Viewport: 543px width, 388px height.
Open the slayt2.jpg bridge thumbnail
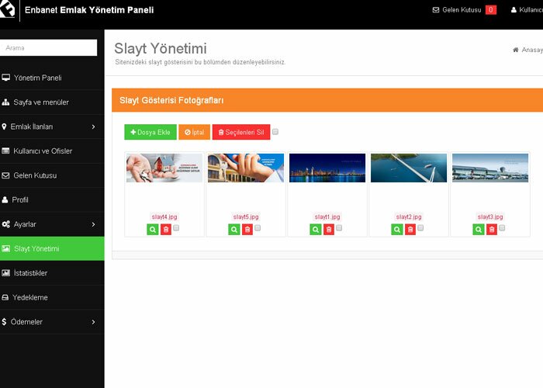pyautogui.click(x=409, y=168)
